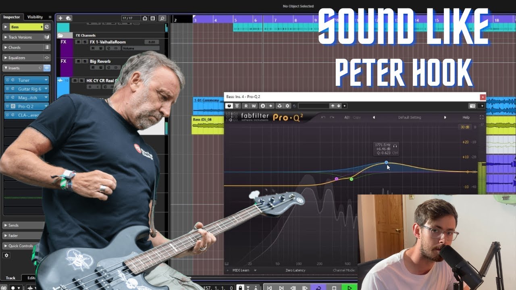The image size is (516, 290).
Task: Click the preset name field in plugin header
Action: click(x=313, y=106)
